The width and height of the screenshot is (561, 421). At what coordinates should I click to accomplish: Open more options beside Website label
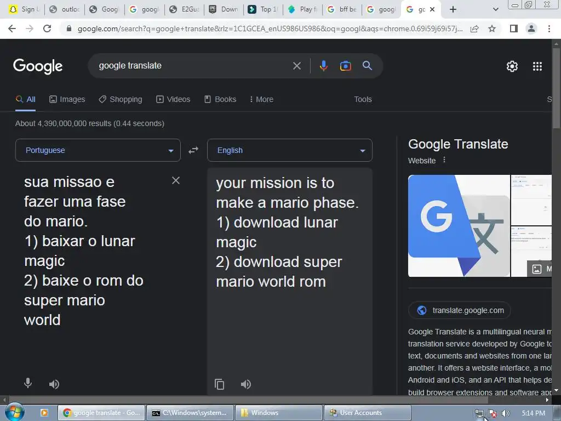click(444, 160)
